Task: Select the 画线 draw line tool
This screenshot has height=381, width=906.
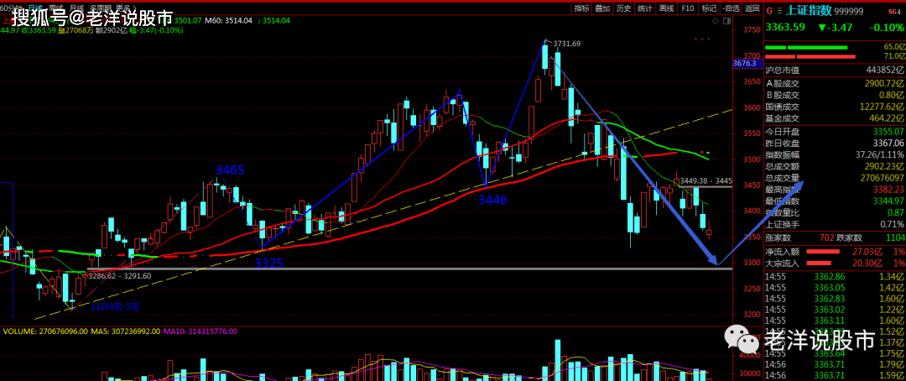Action: [x=666, y=8]
